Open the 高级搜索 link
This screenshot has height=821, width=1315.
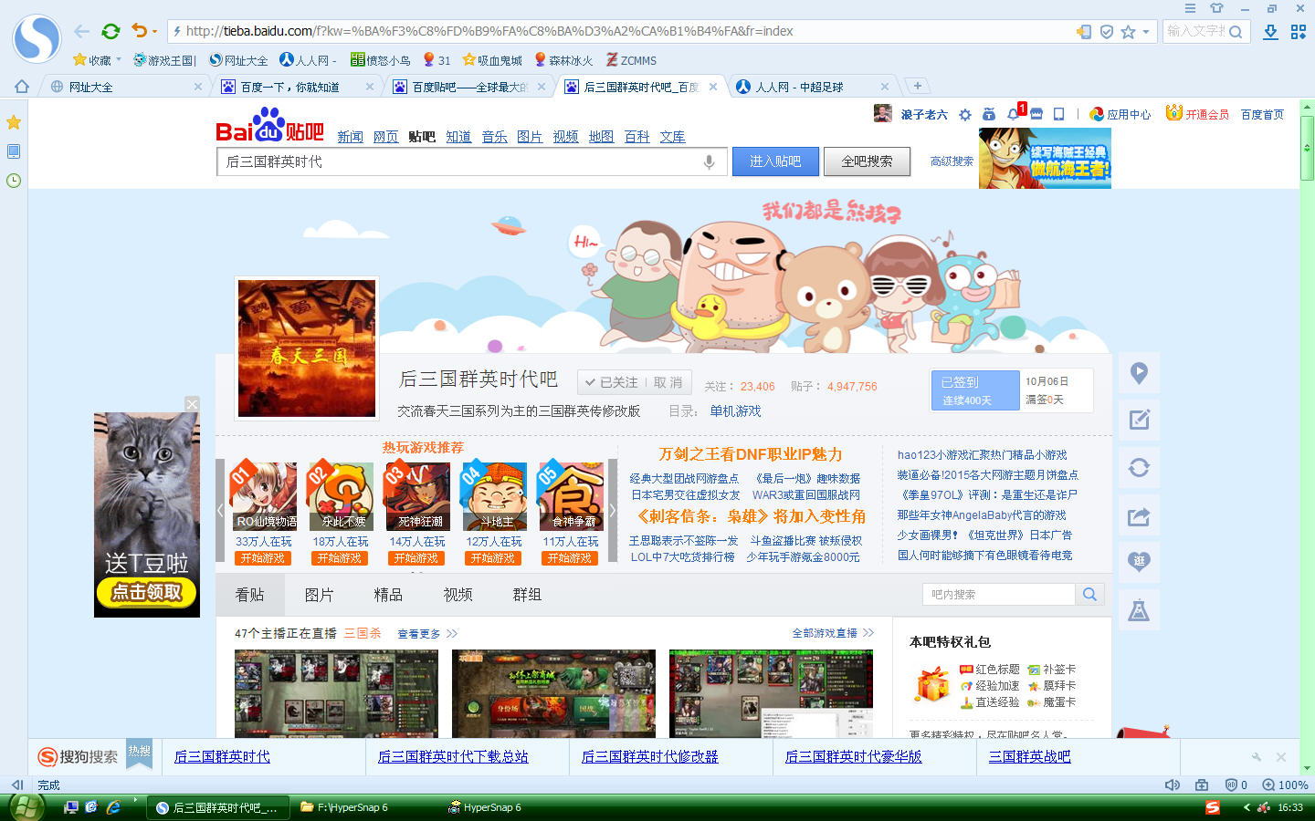952,161
